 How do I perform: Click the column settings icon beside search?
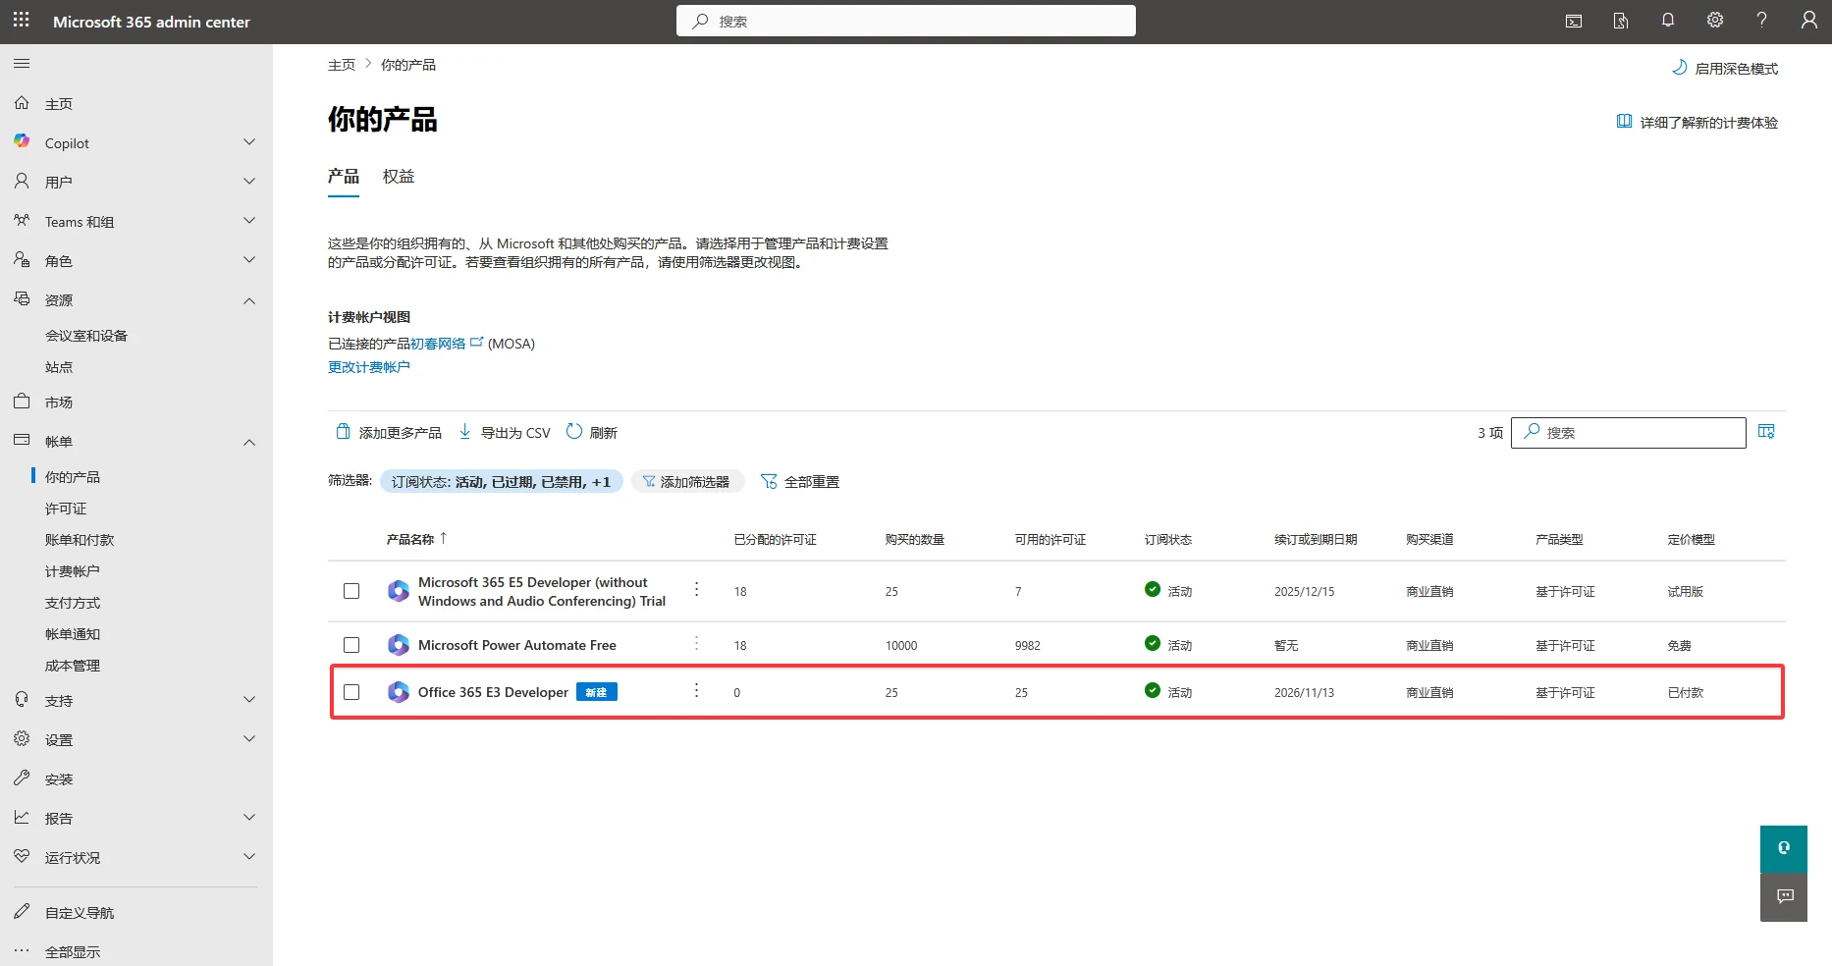pyautogui.click(x=1766, y=432)
